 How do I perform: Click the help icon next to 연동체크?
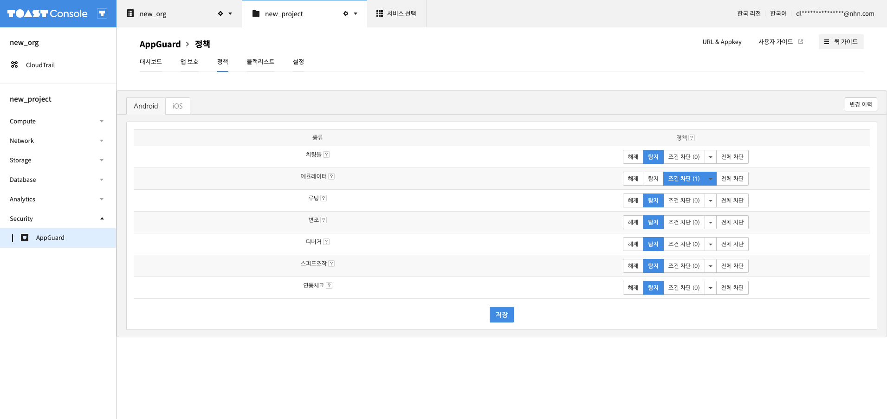[329, 285]
